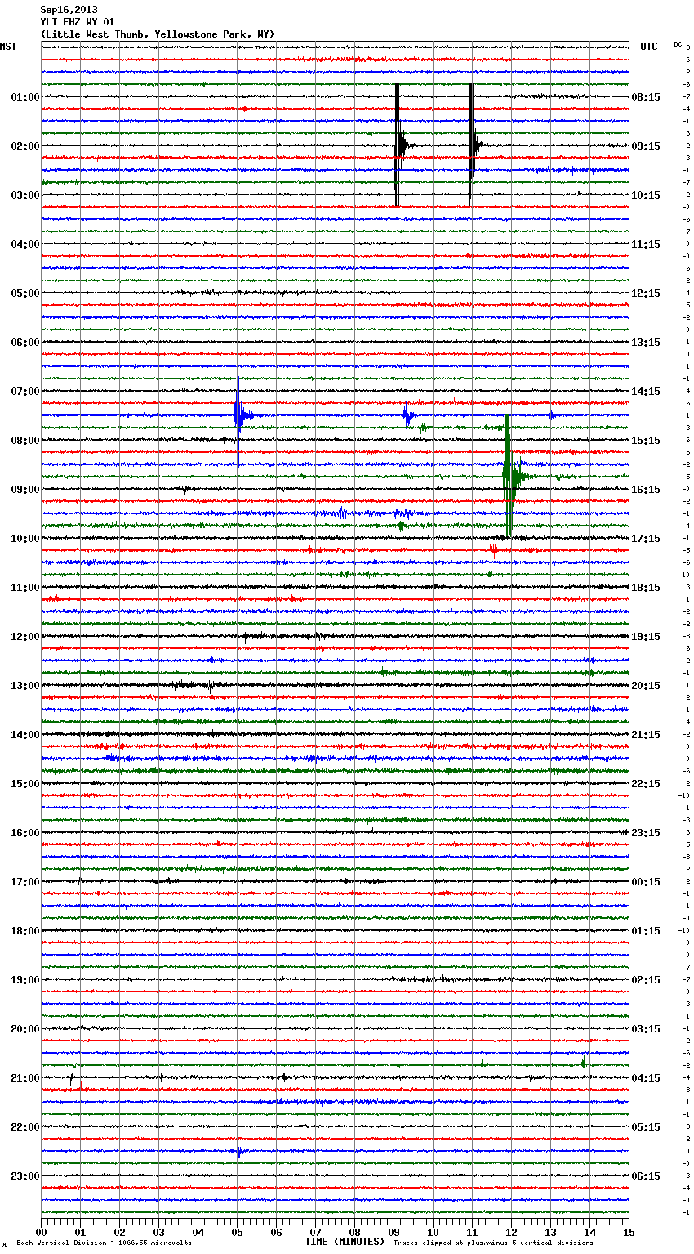Select the 04:00 MST time label
The image size is (694, 1254).
25,244
